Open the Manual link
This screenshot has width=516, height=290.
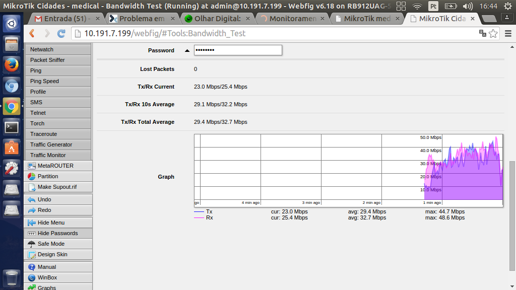tap(58, 267)
